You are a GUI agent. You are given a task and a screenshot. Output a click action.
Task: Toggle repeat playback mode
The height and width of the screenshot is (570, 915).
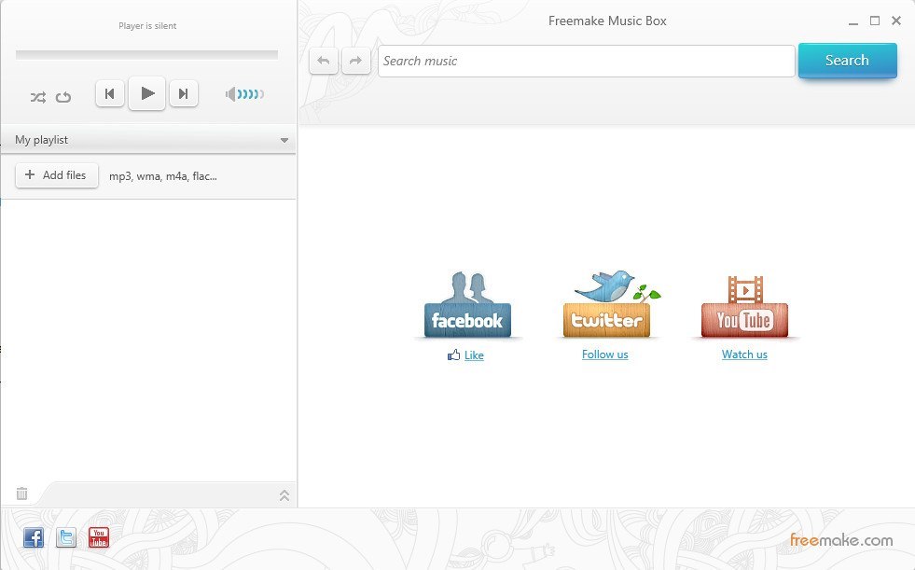pos(63,96)
